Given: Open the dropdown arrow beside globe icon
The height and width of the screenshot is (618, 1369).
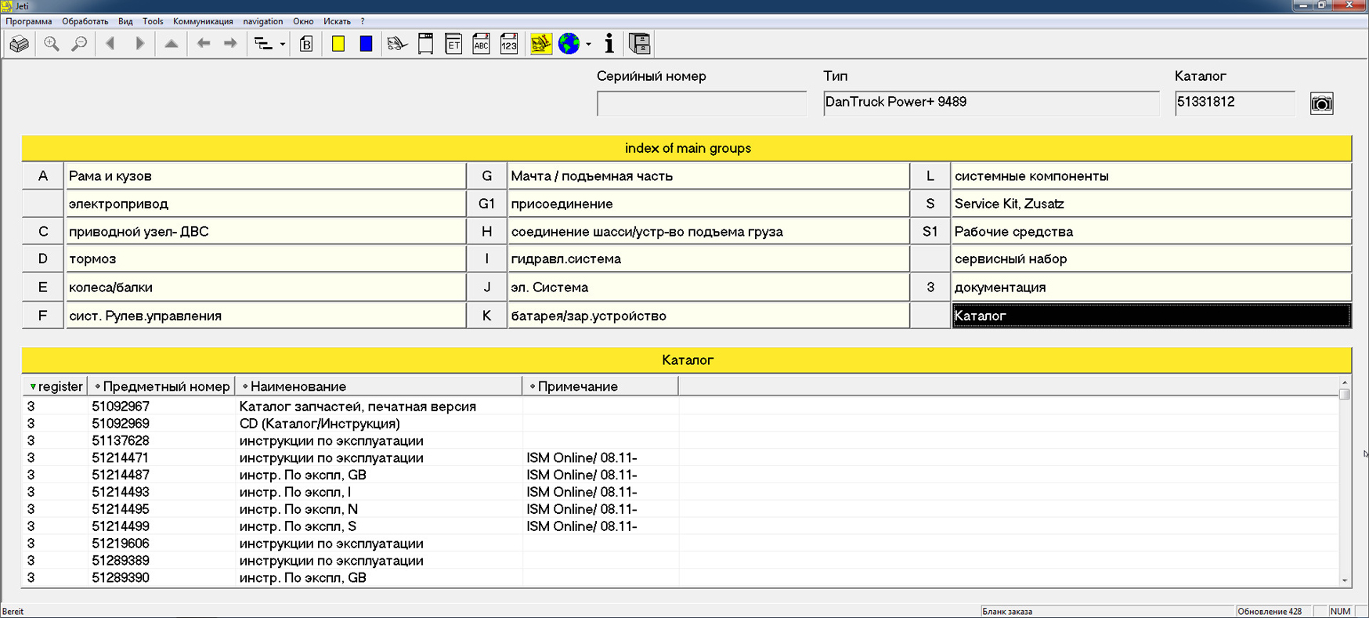Looking at the screenshot, I should pyautogui.click(x=589, y=45).
